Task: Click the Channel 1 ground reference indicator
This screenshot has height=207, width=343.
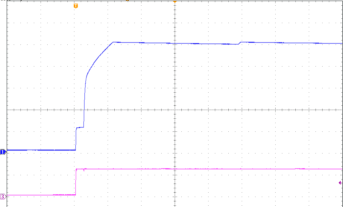Action: (x=2, y=151)
